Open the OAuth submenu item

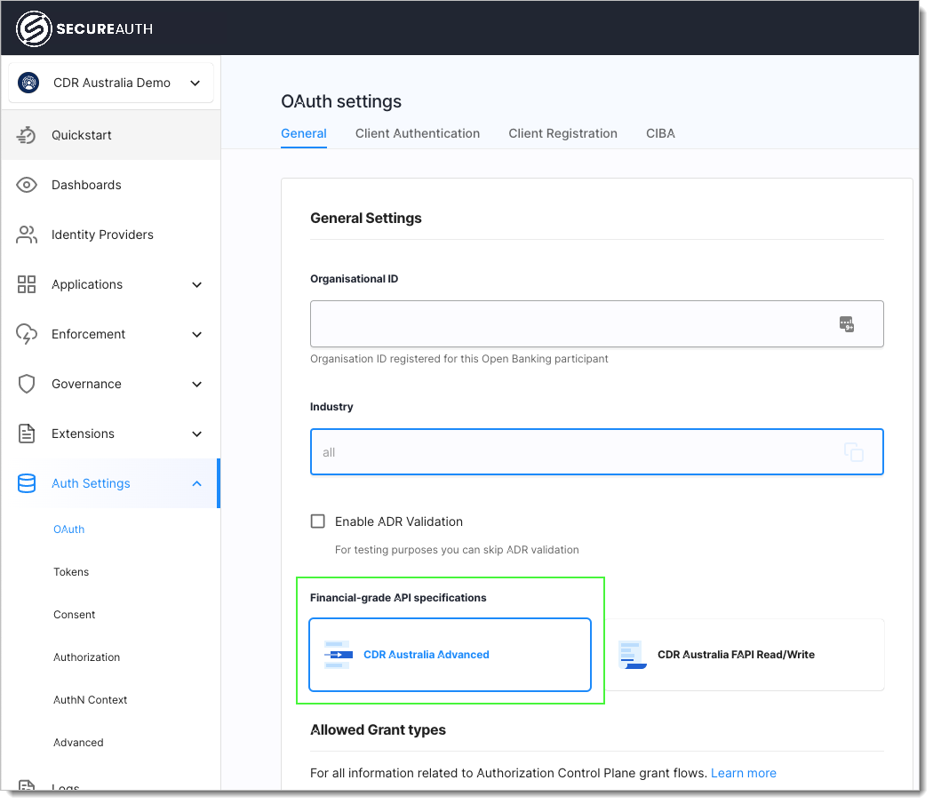pos(69,529)
